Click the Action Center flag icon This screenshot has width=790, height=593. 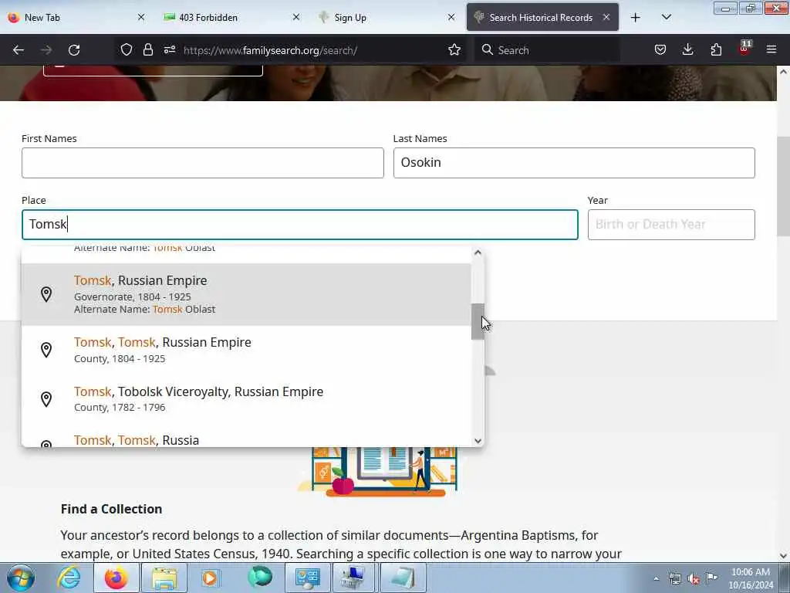click(711, 578)
